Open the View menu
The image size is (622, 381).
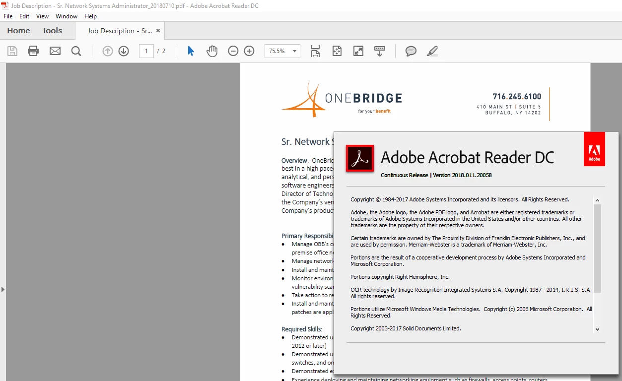[x=43, y=16]
